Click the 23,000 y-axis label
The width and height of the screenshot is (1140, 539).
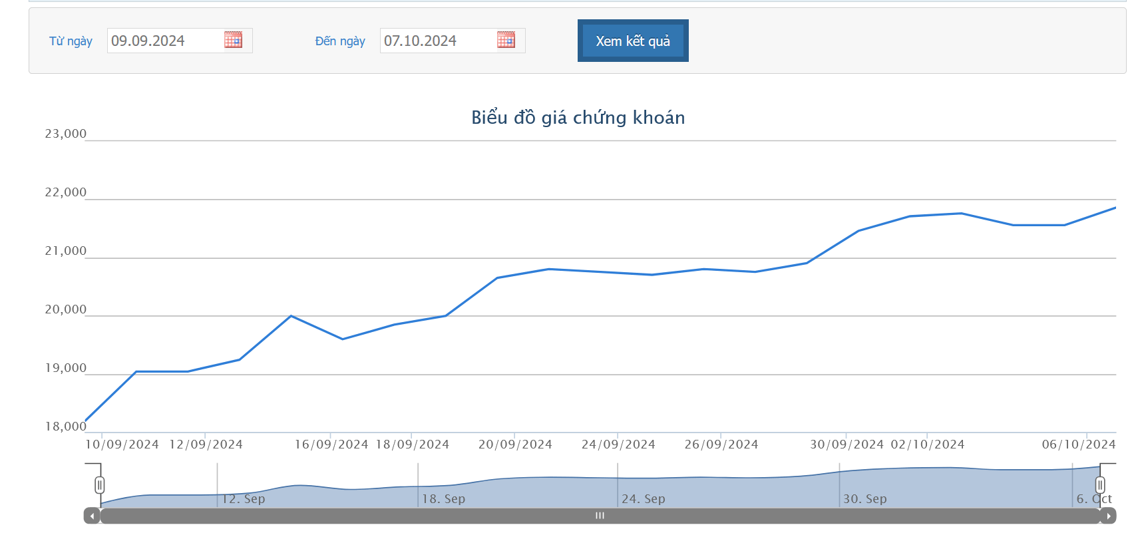(66, 134)
